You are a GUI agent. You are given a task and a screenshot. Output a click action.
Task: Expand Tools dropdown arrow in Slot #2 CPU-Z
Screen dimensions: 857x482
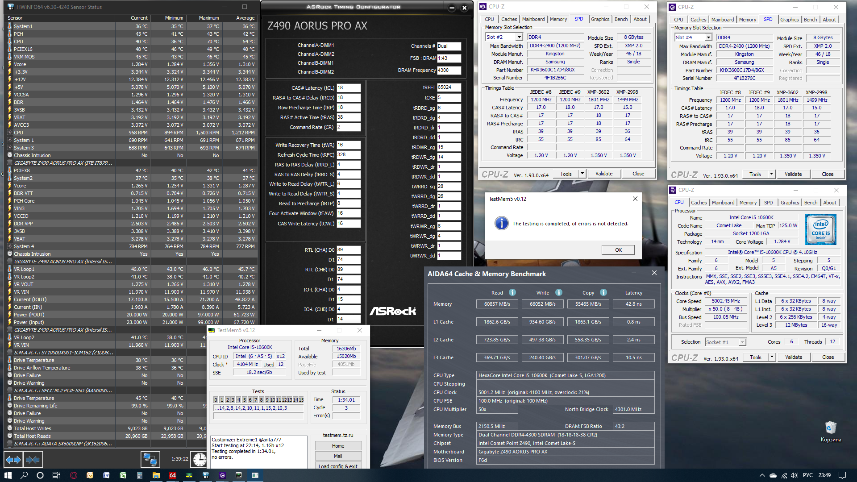[x=582, y=174]
